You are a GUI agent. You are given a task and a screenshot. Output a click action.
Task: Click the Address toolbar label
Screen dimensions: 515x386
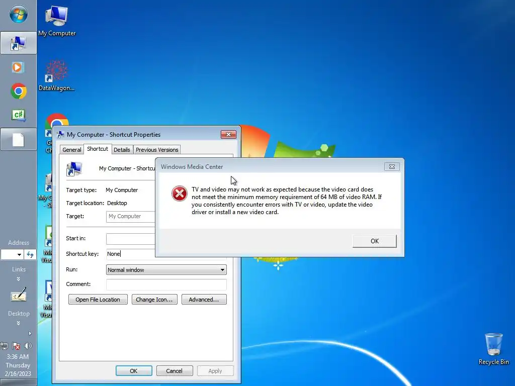(19, 243)
